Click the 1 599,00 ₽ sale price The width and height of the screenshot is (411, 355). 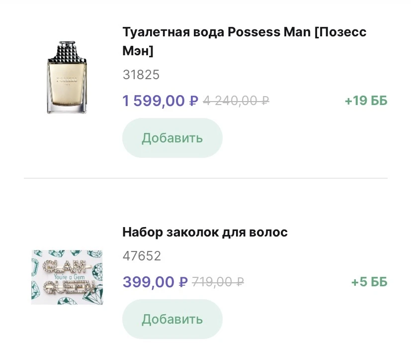pyautogui.click(x=160, y=101)
